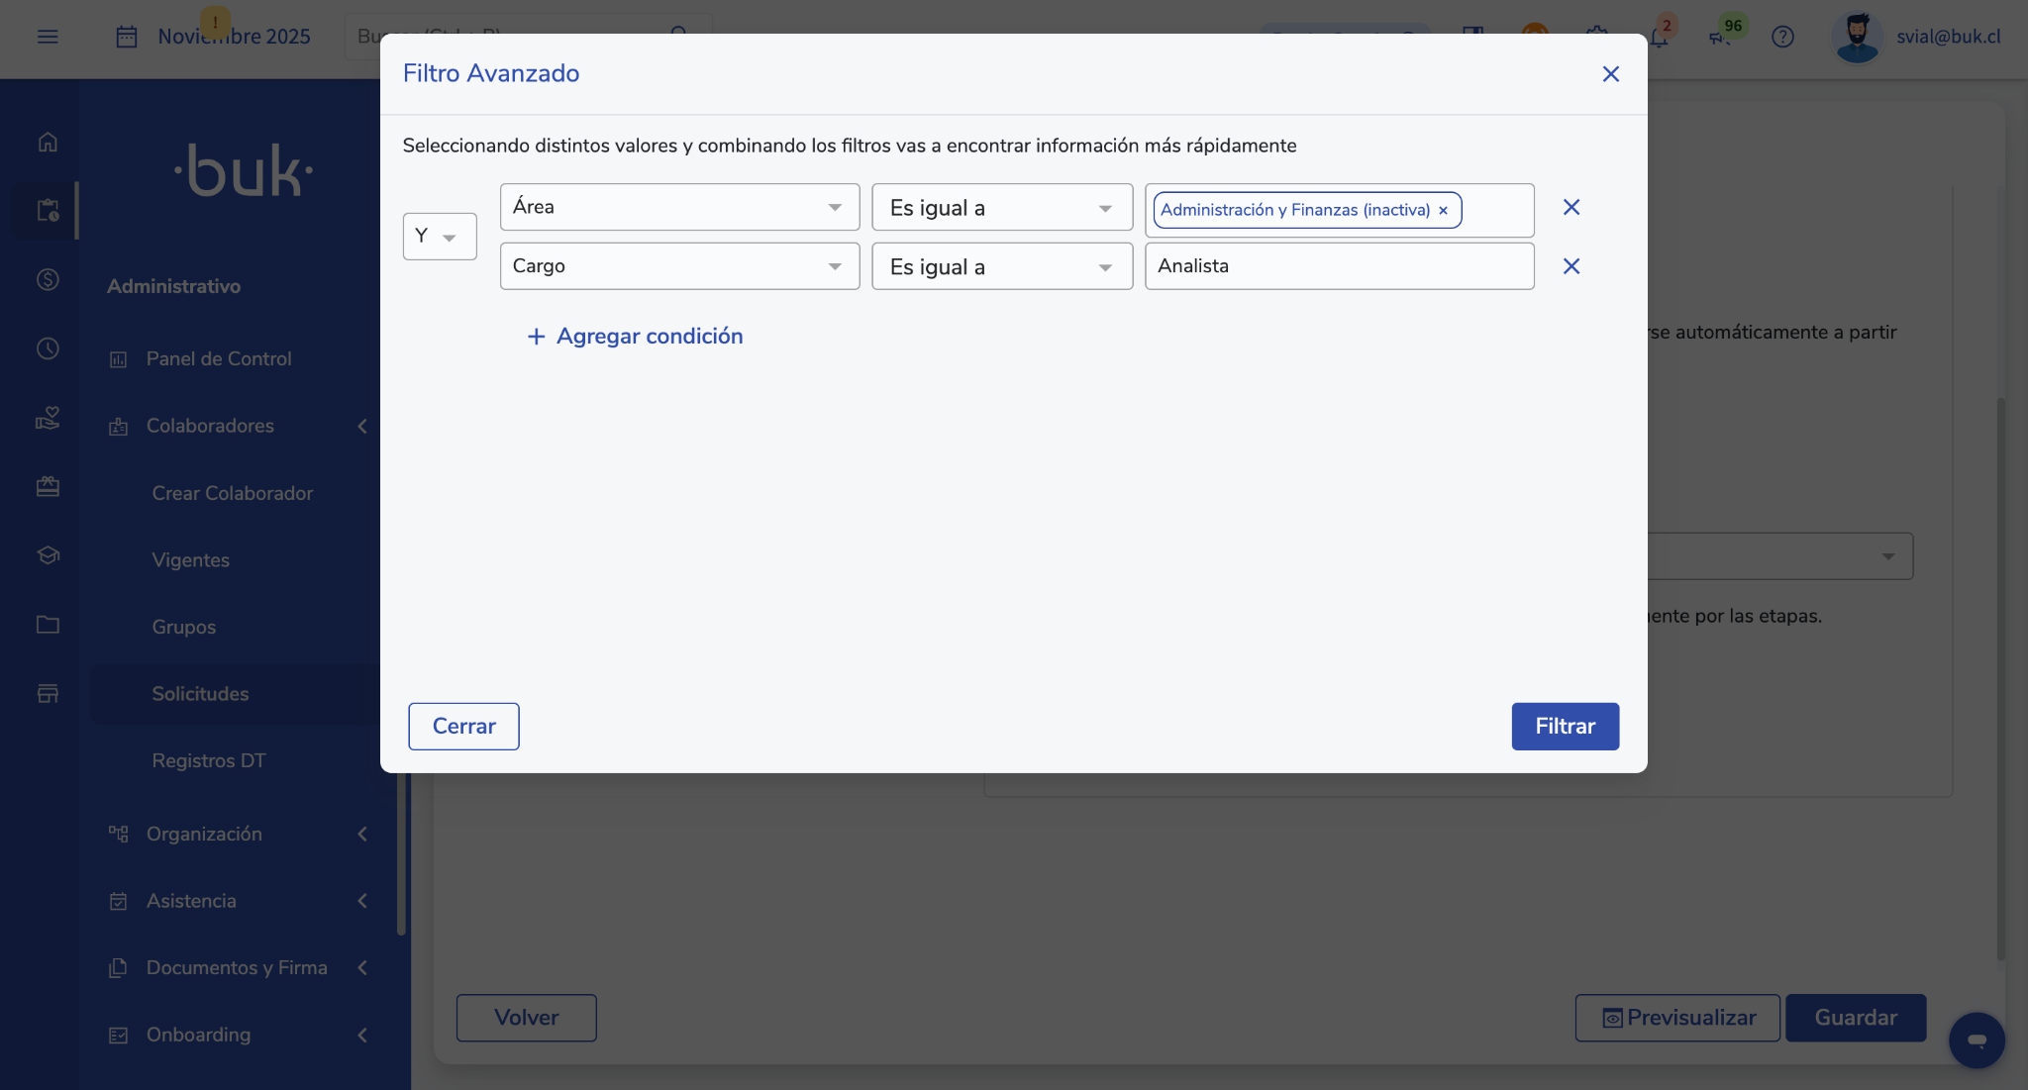
Task: Click the home sidebar icon
Action: (48, 142)
